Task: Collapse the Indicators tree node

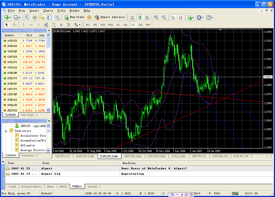Action: click(x=6, y=131)
